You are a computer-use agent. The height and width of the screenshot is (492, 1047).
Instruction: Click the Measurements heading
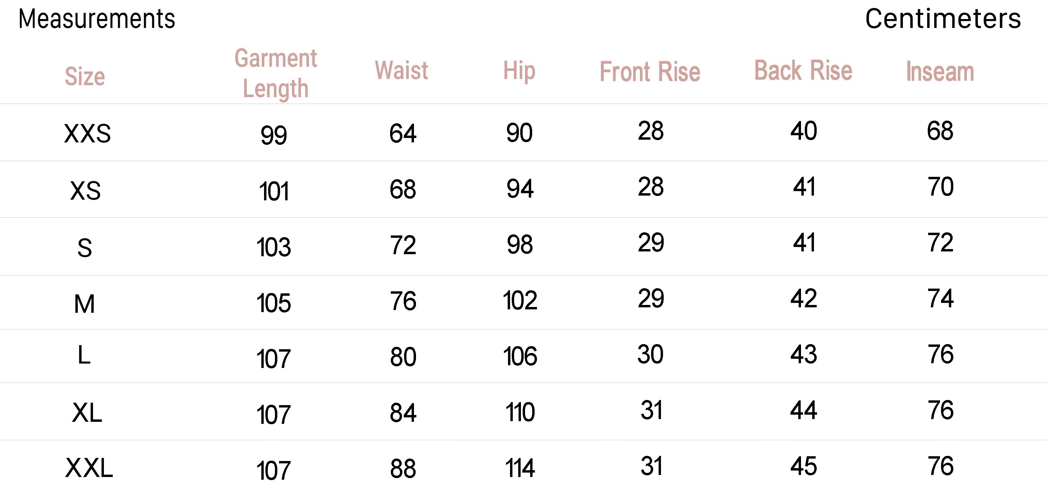point(97,19)
